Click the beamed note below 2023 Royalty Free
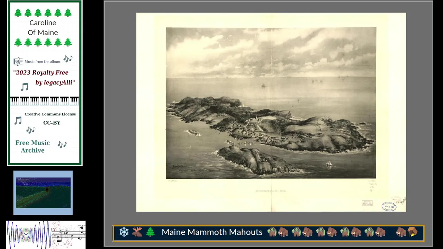This screenshot has height=249, width=443. click(x=24, y=86)
